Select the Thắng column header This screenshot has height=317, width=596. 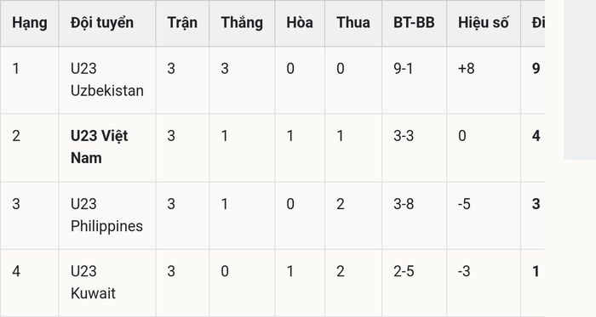[x=242, y=23]
